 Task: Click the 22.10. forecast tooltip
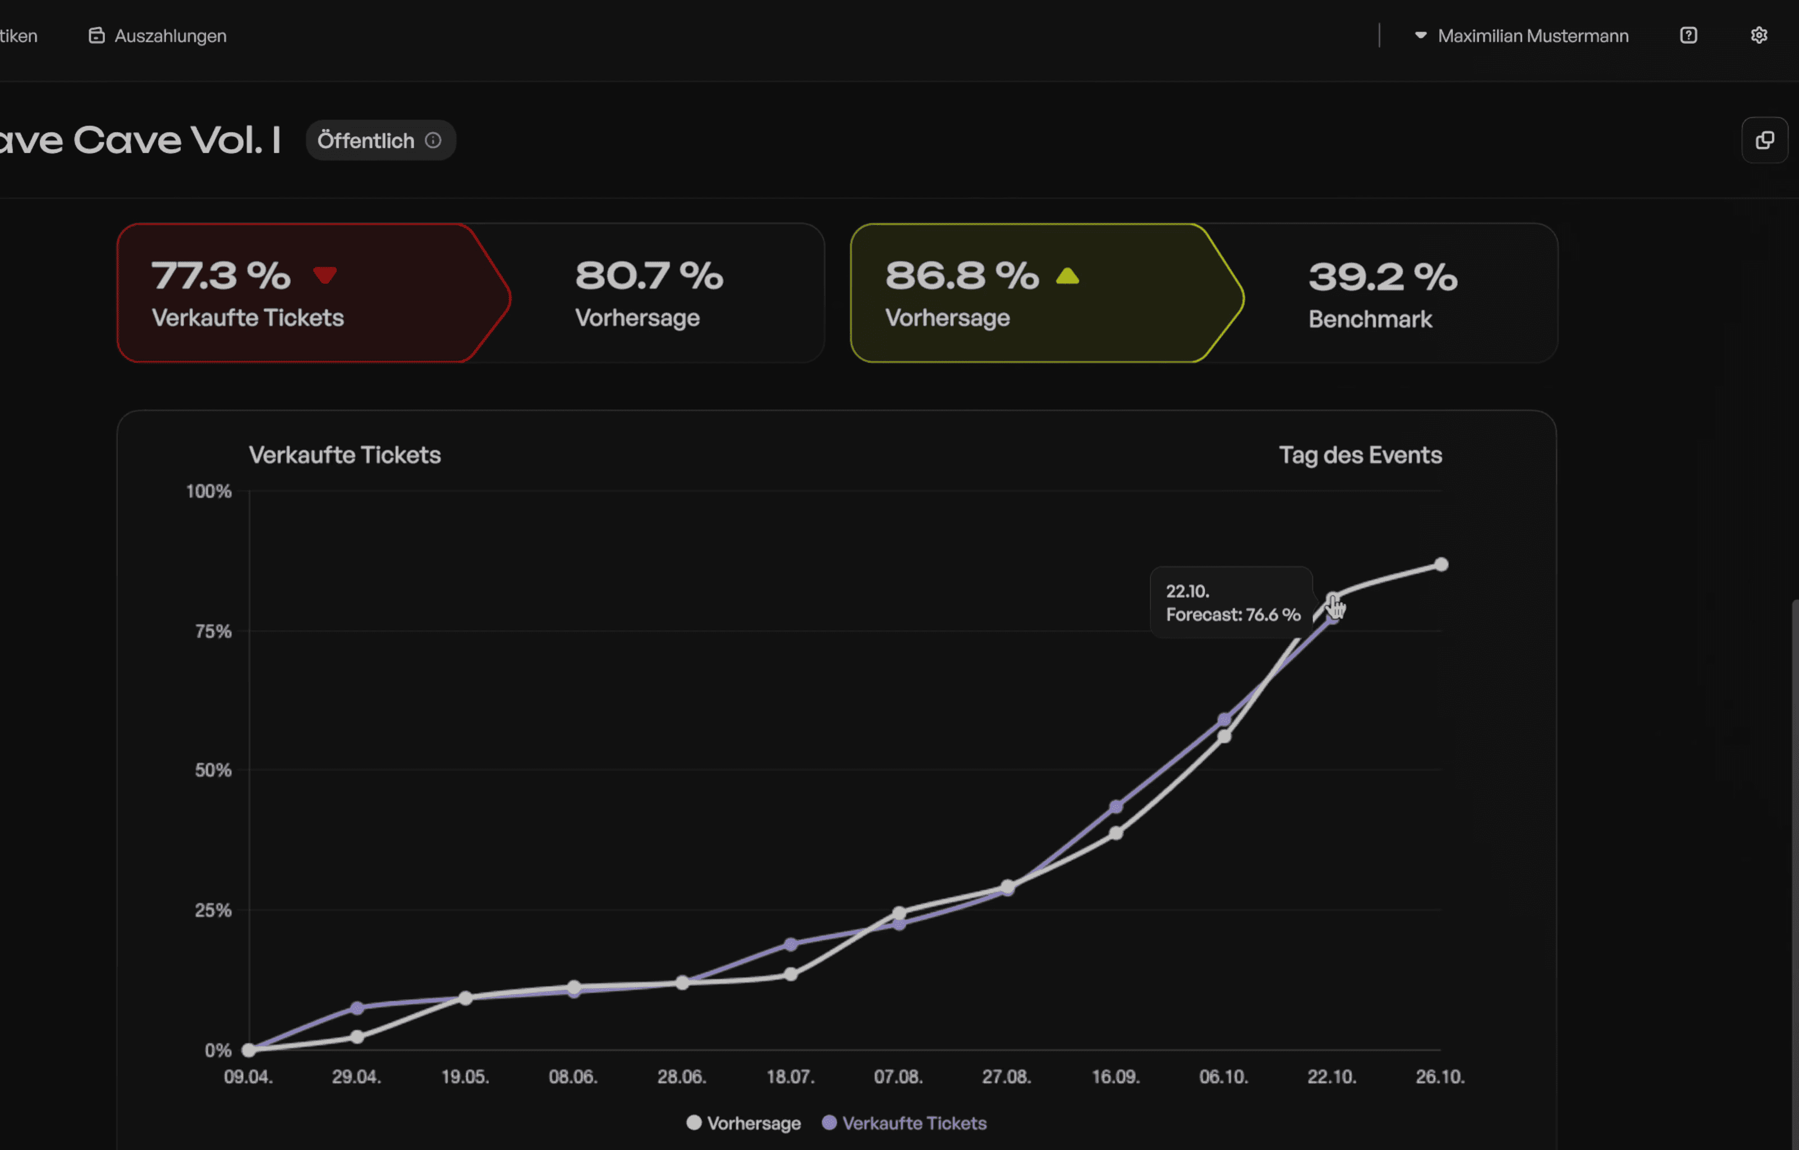[1231, 603]
